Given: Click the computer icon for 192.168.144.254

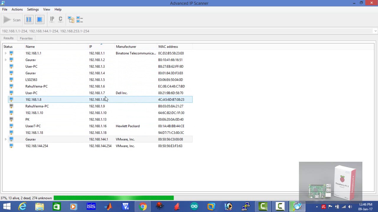Looking at the screenshot, I should pos(11,146).
